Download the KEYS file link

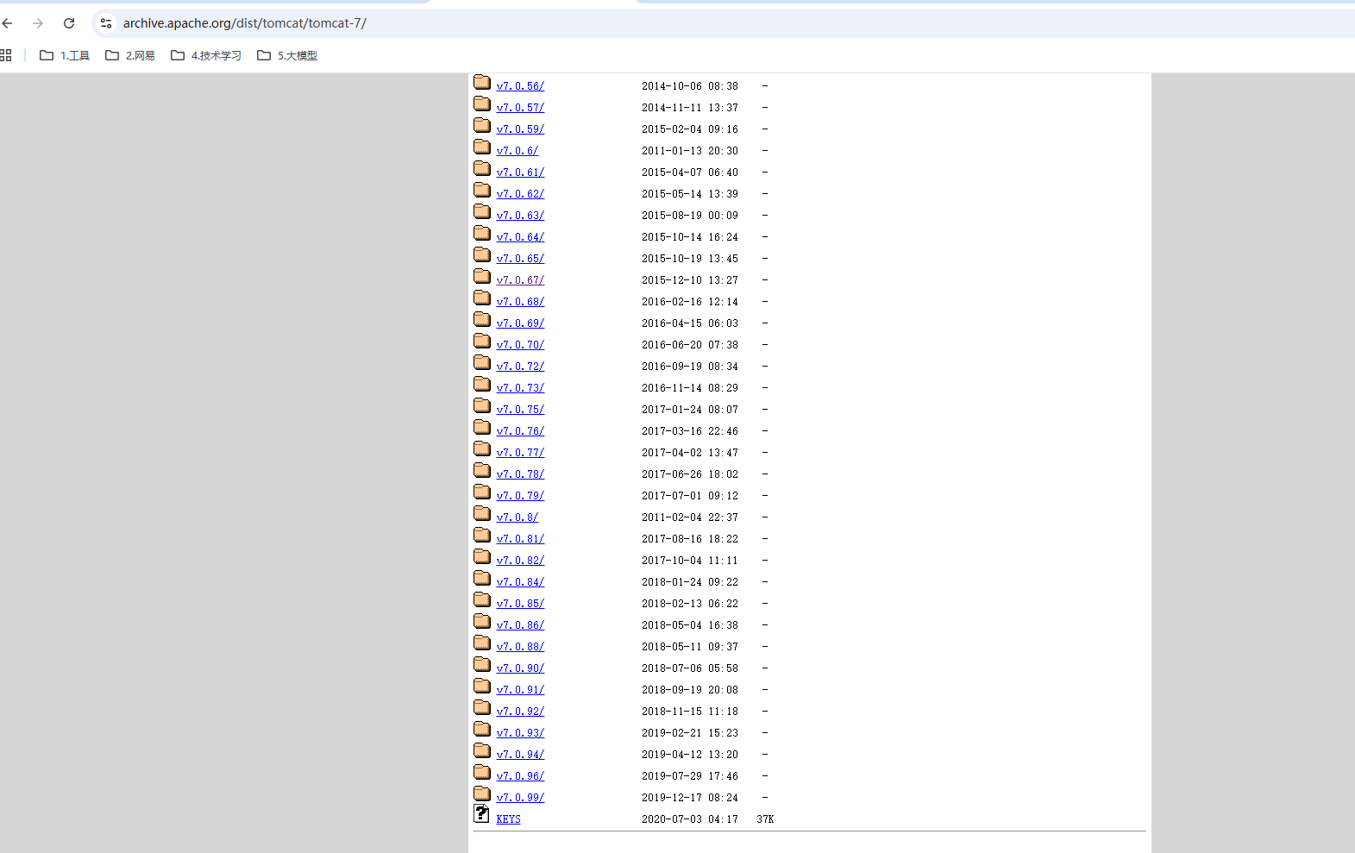coord(508,819)
